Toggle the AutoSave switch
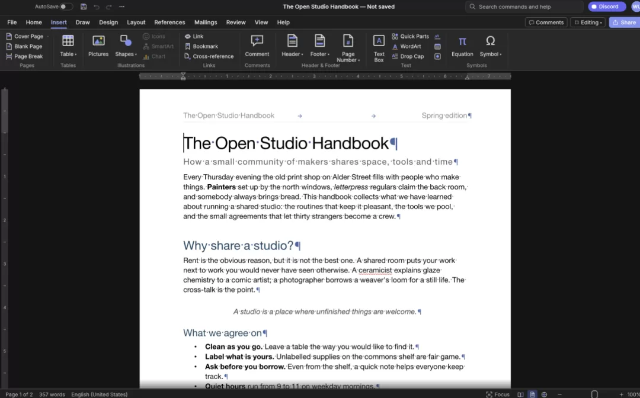 66,7
